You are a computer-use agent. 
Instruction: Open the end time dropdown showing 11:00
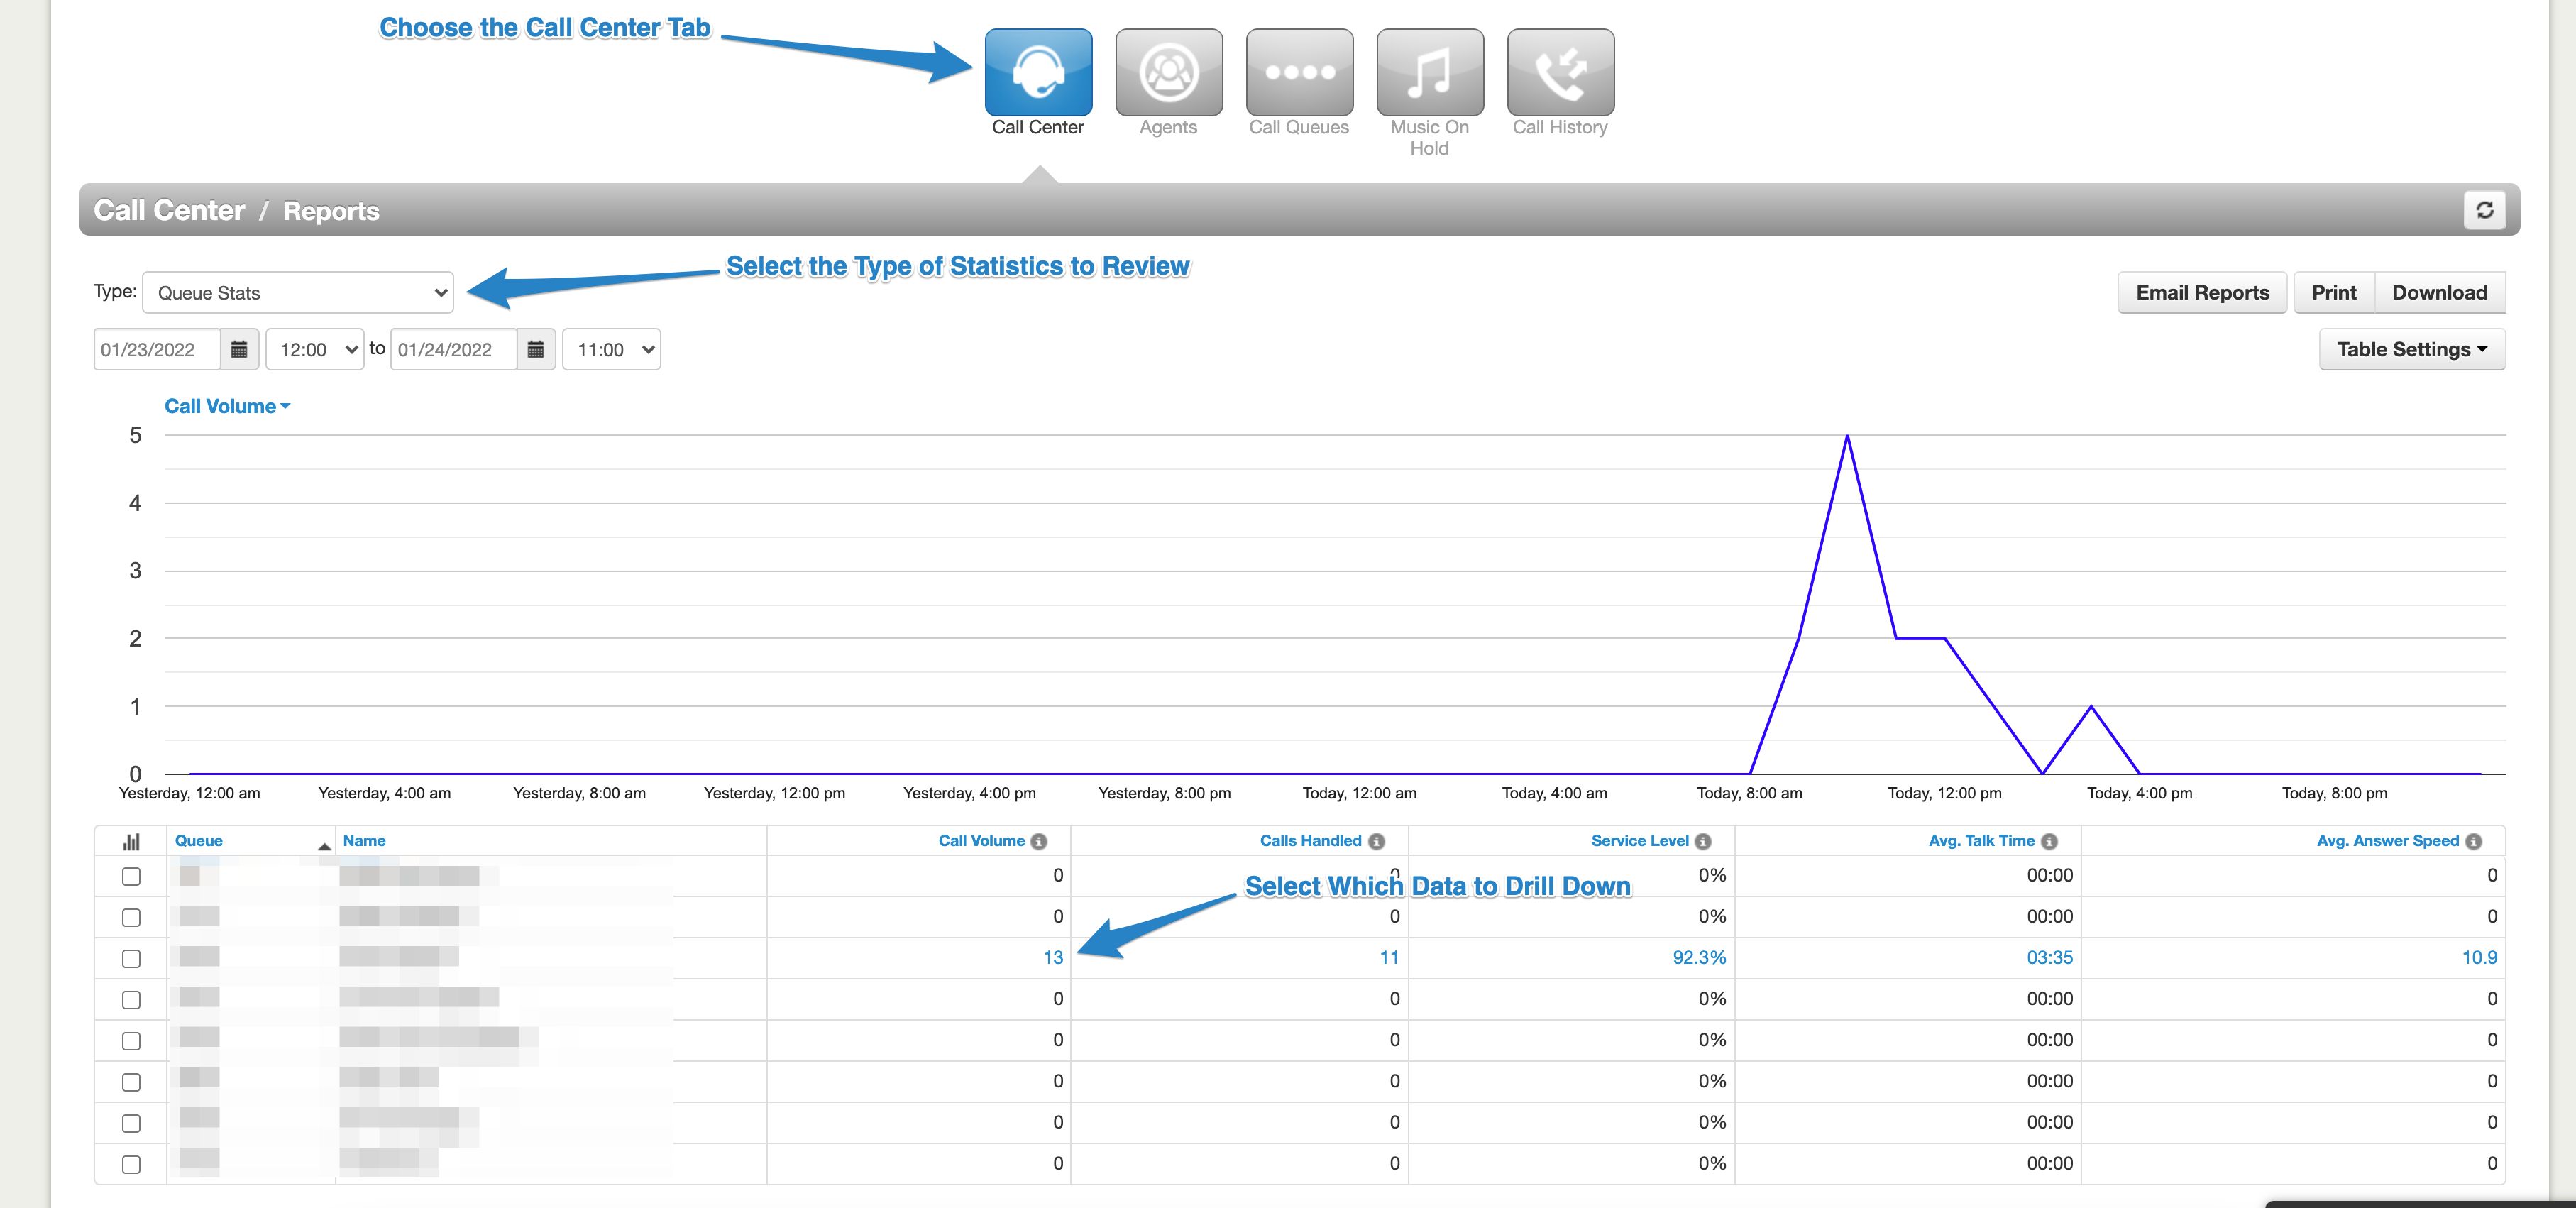click(611, 349)
